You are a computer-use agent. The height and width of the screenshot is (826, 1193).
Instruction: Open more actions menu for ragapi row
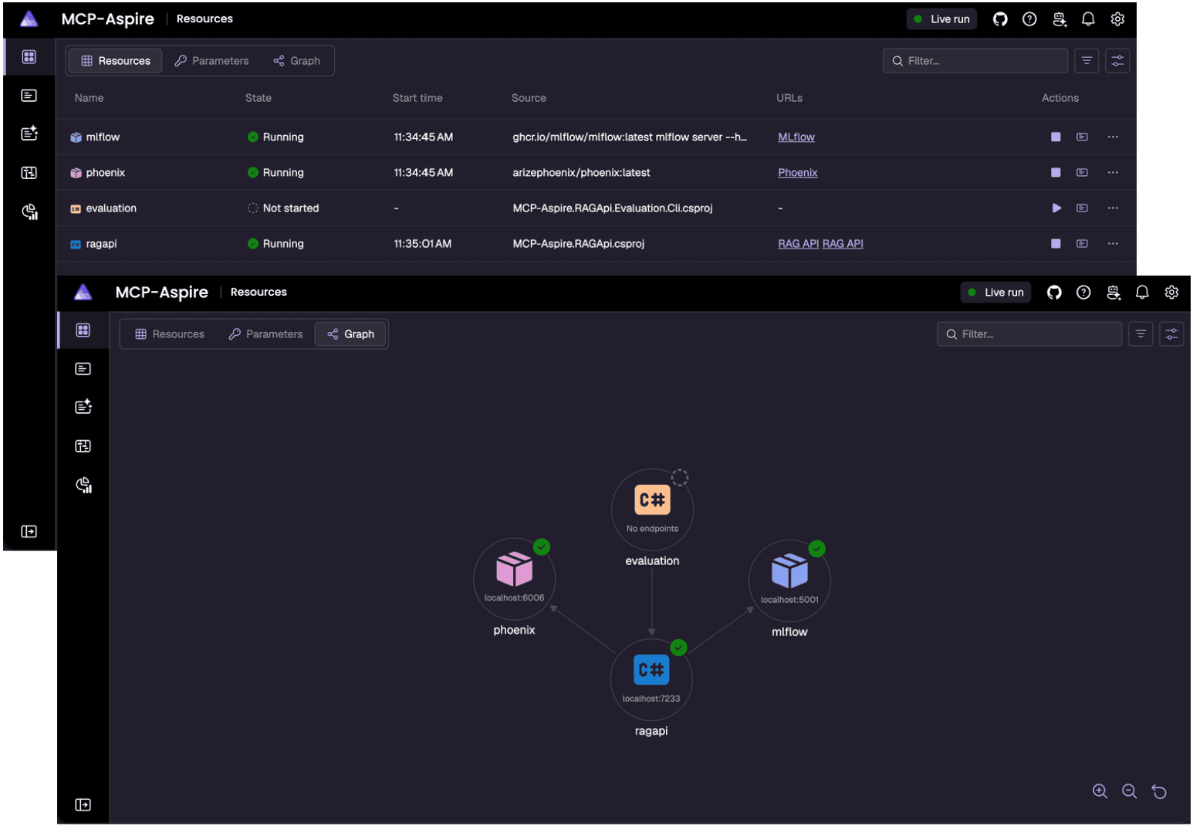1113,243
